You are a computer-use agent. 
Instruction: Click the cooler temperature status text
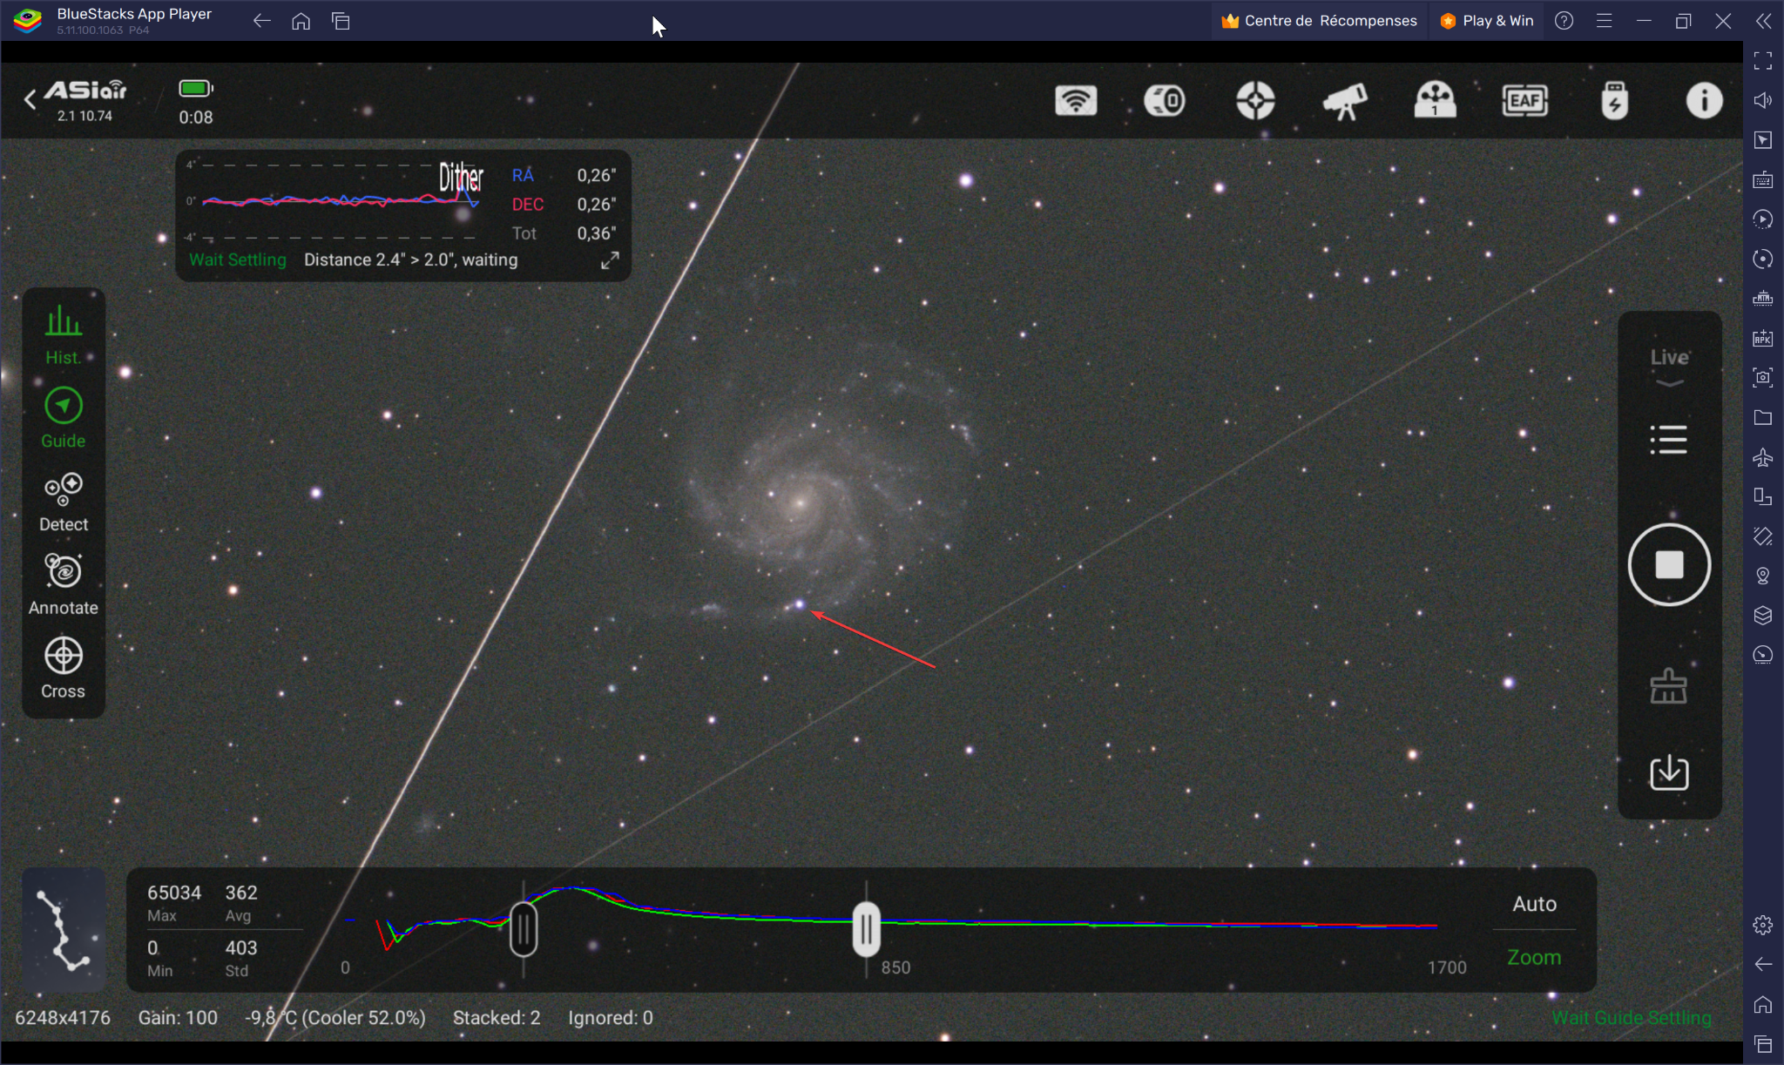point(335,1017)
